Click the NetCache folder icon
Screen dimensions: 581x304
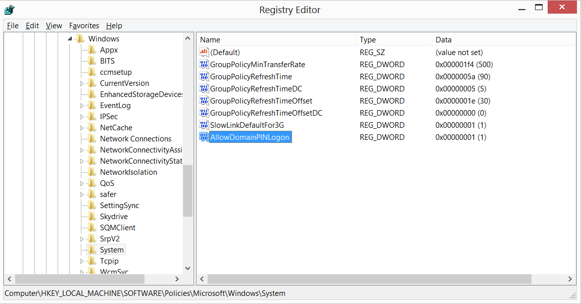92,127
